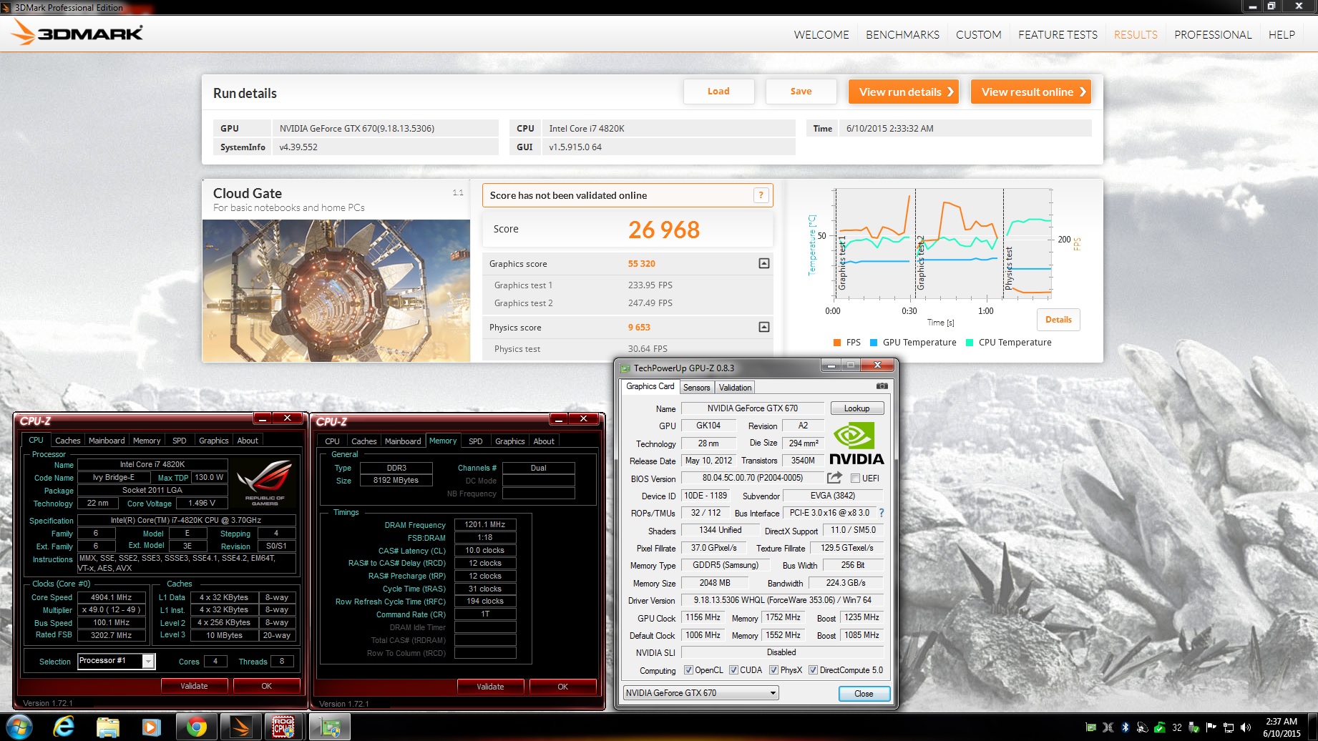Viewport: 1318px width, 741px height.
Task: Switch to GPU-Z taskbar icon
Action: [329, 727]
